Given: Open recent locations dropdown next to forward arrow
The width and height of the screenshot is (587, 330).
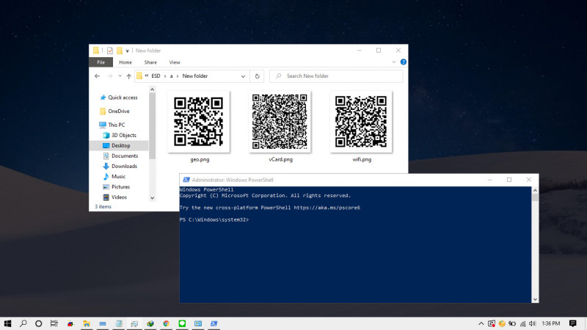Looking at the screenshot, I should [120, 76].
